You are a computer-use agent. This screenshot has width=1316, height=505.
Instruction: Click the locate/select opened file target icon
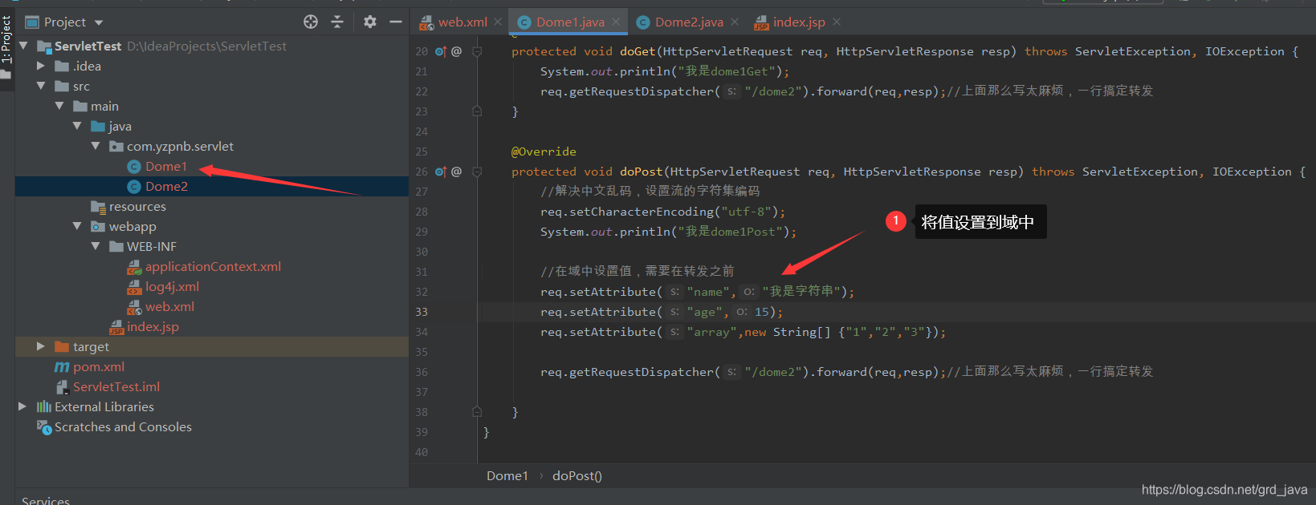tap(311, 22)
